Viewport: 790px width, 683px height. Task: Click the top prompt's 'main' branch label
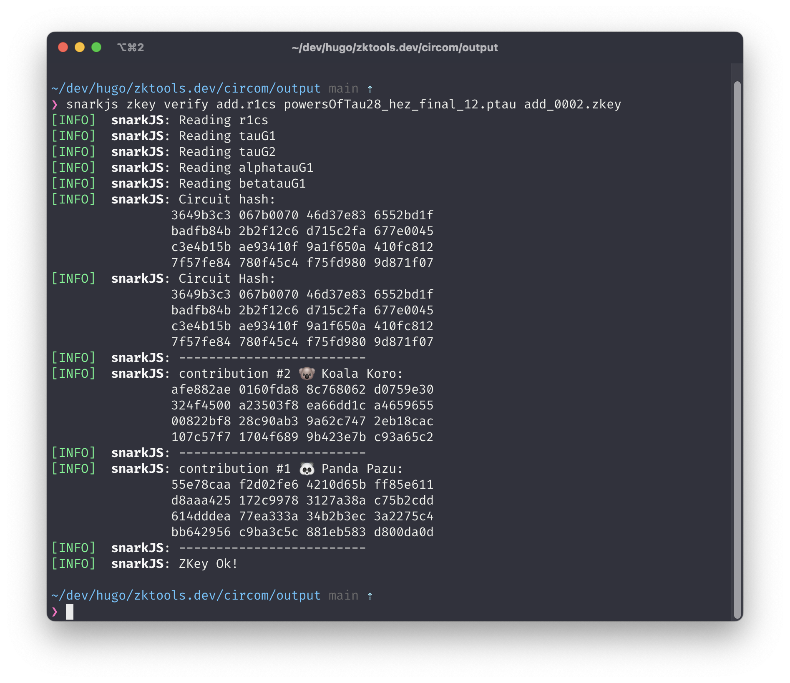pyautogui.click(x=344, y=88)
